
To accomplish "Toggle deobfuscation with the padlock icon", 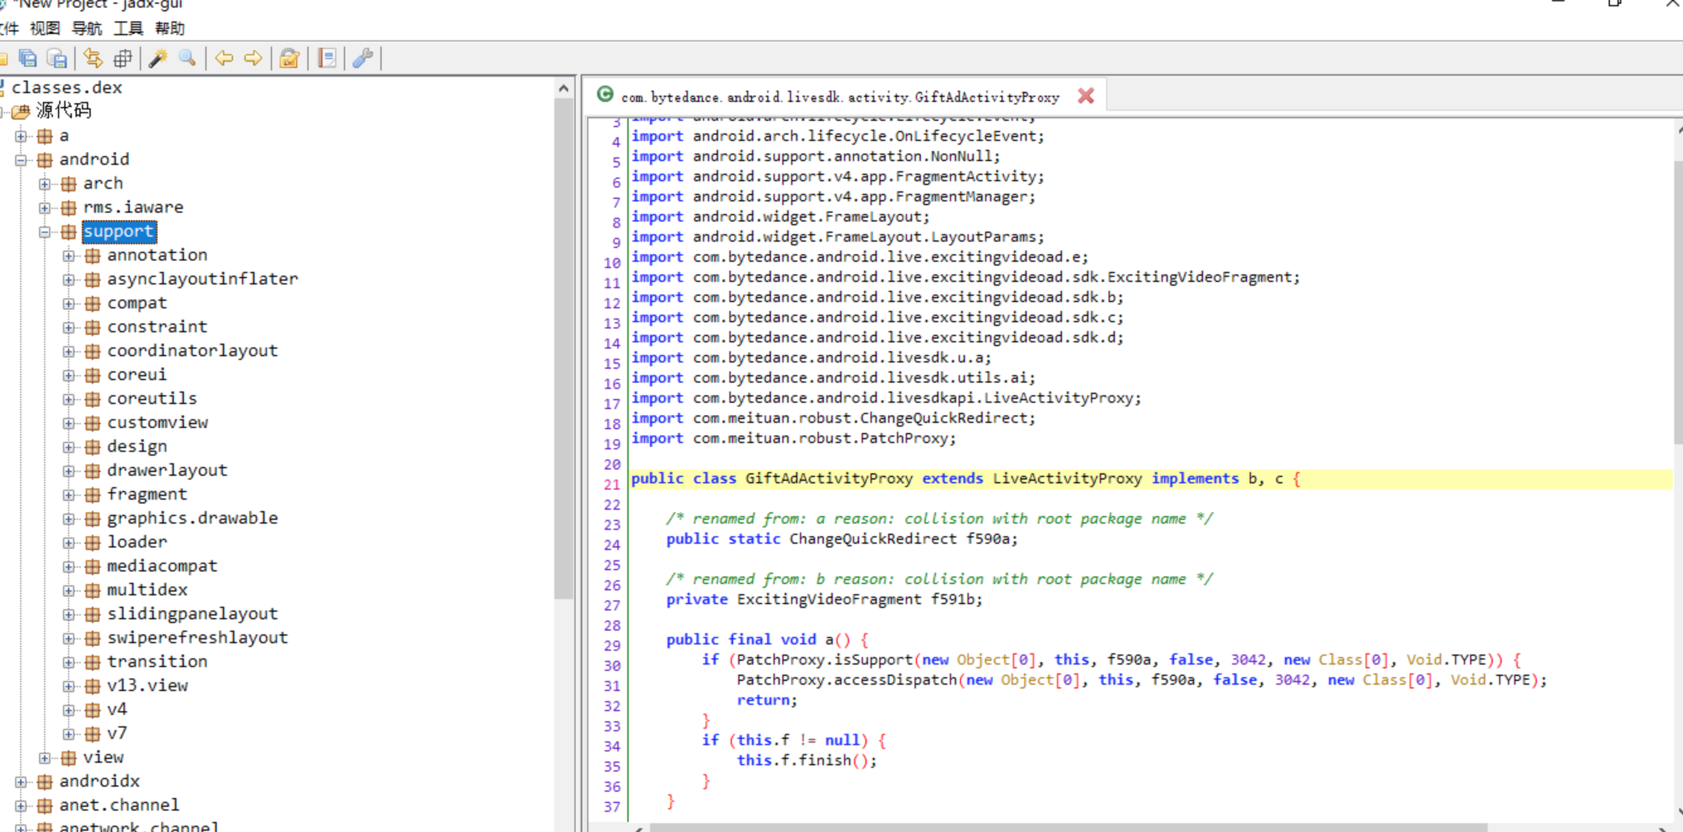I will [288, 59].
